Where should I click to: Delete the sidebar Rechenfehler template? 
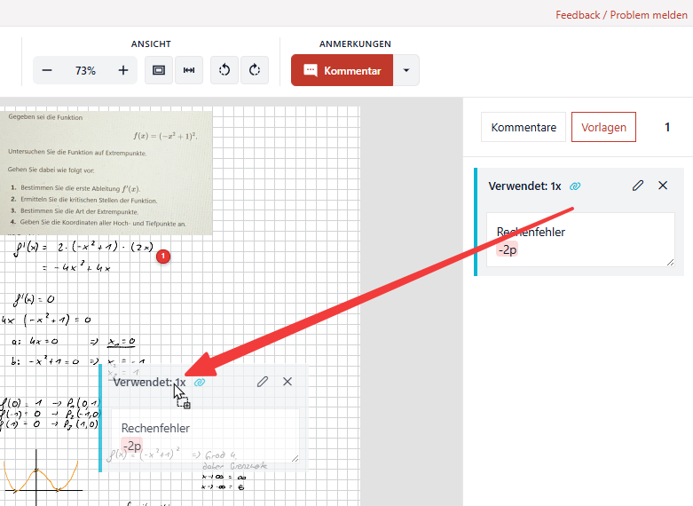pyautogui.click(x=663, y=186)
